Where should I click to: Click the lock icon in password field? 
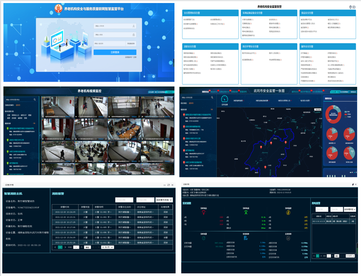tap(134, 35)
